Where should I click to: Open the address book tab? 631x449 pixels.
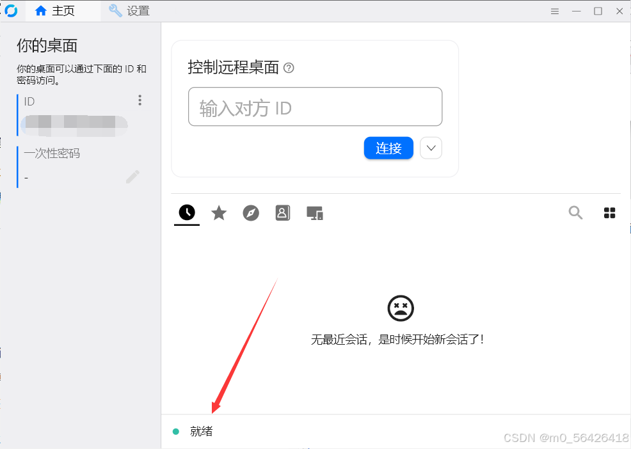point(283,213)
